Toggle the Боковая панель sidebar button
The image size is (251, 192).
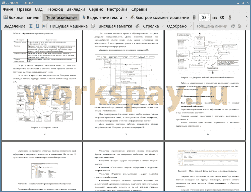click(x=21, y=18)
